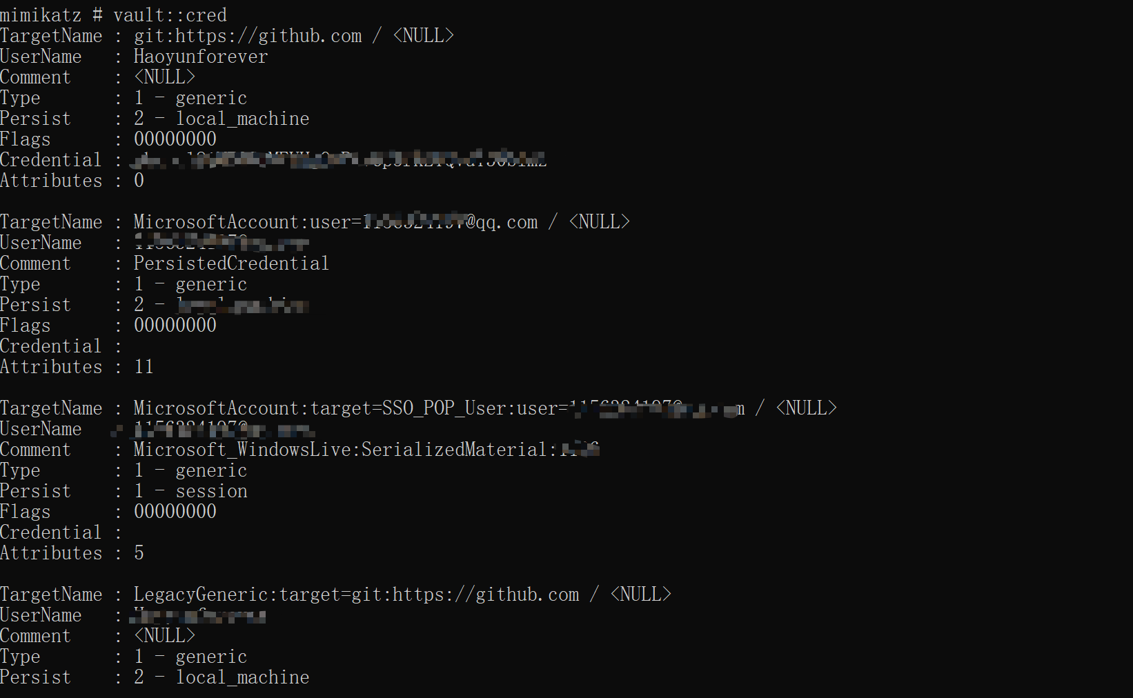
Task: Click the first Comment <NULL> value
Action: click(x=165, y=77)
